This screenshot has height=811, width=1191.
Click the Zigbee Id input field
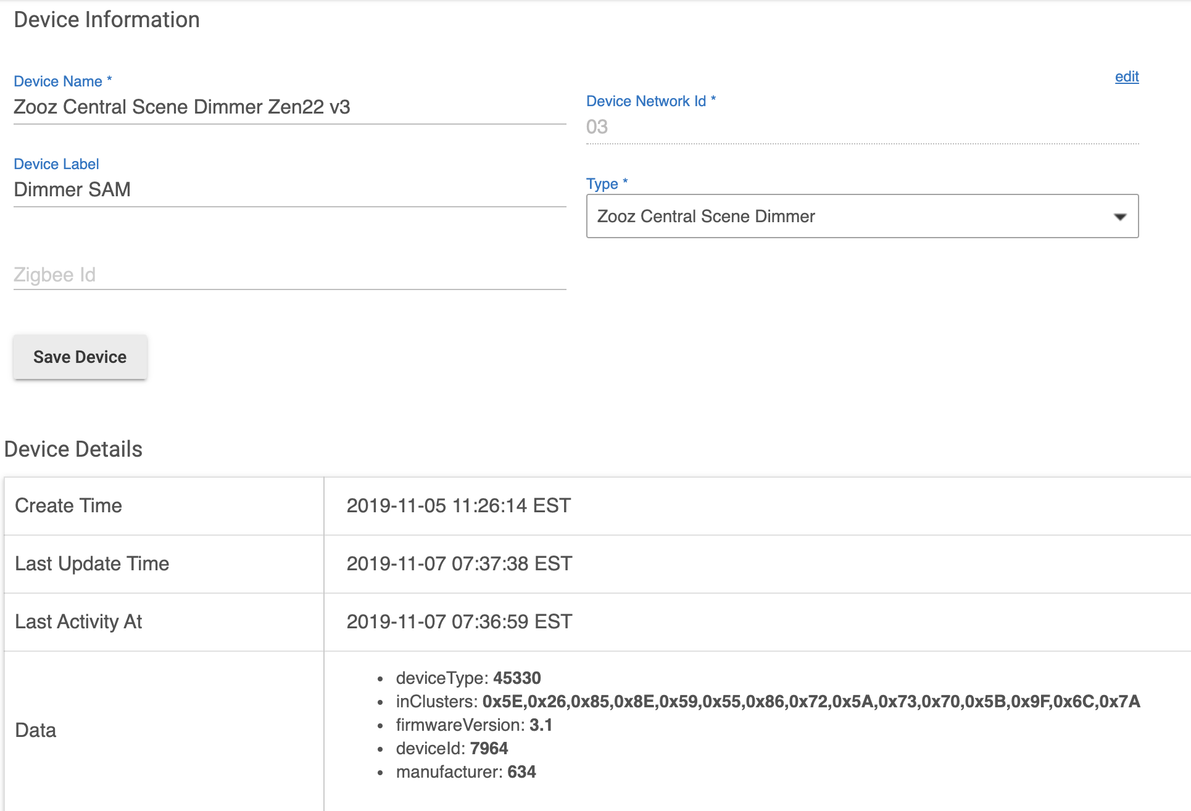[x=289, y=275]
